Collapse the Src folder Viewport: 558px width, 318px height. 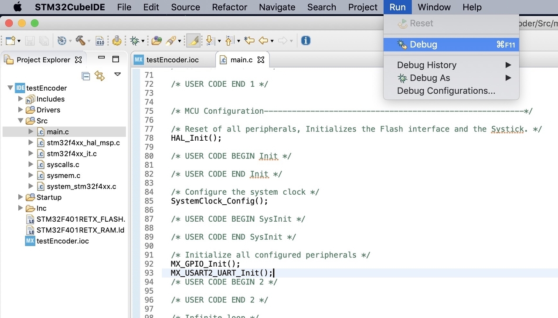coord(20,121)
